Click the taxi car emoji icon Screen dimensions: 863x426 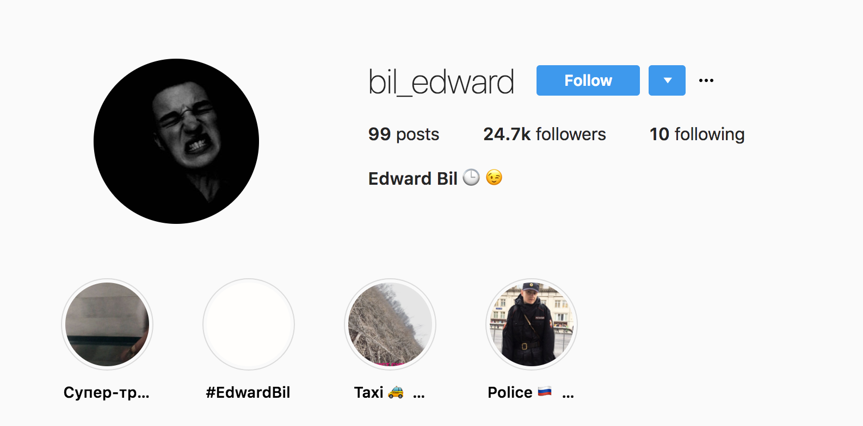[396, 392]
